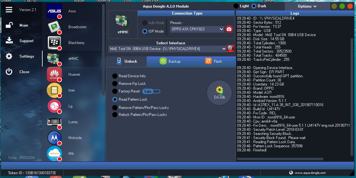
Task: Select Remove Frp Lock option
Action: pos(115,84)
